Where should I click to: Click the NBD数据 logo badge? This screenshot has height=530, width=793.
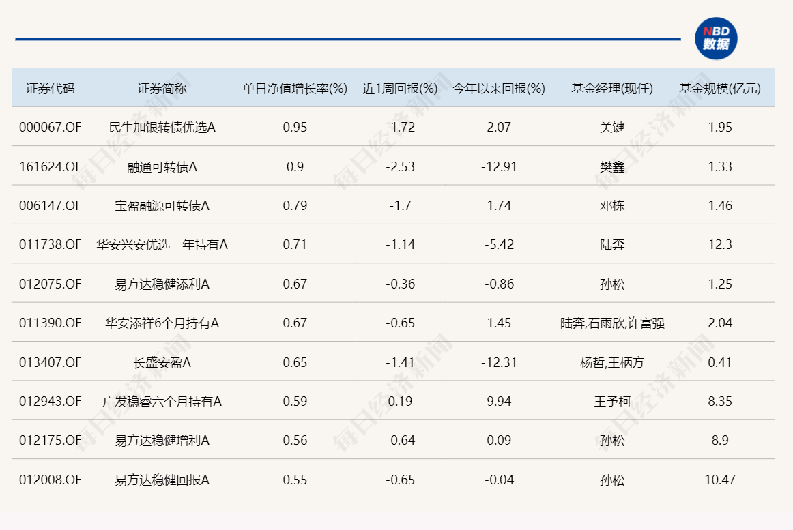click(x=716, y=38)
